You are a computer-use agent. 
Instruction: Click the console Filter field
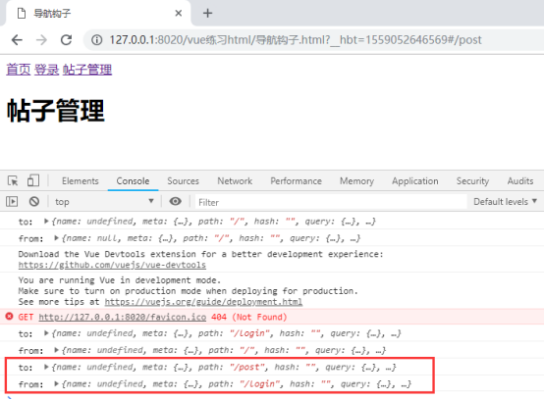point(331,202)
